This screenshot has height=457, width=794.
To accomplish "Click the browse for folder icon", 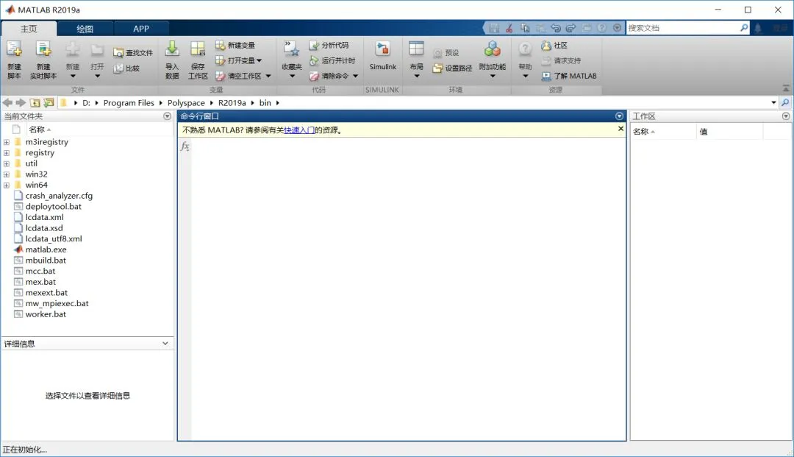I will [49, 102].
